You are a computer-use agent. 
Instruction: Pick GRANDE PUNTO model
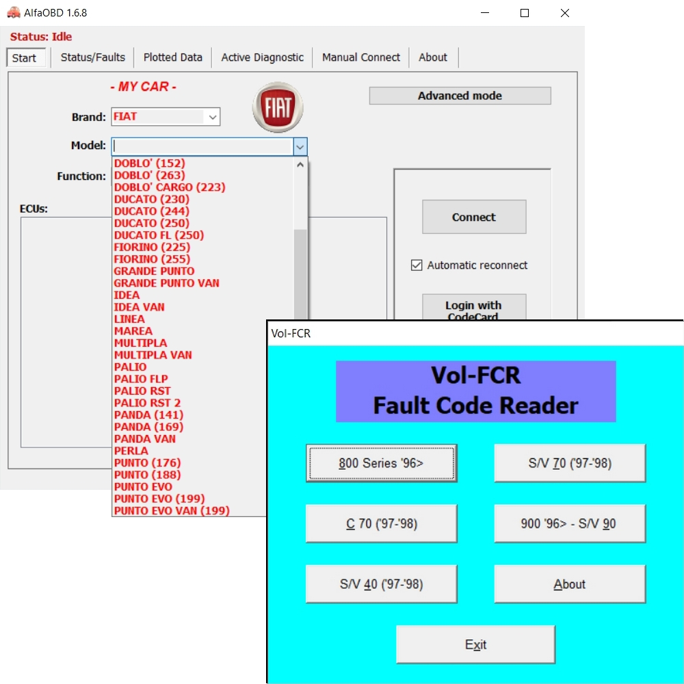point(154,271)
